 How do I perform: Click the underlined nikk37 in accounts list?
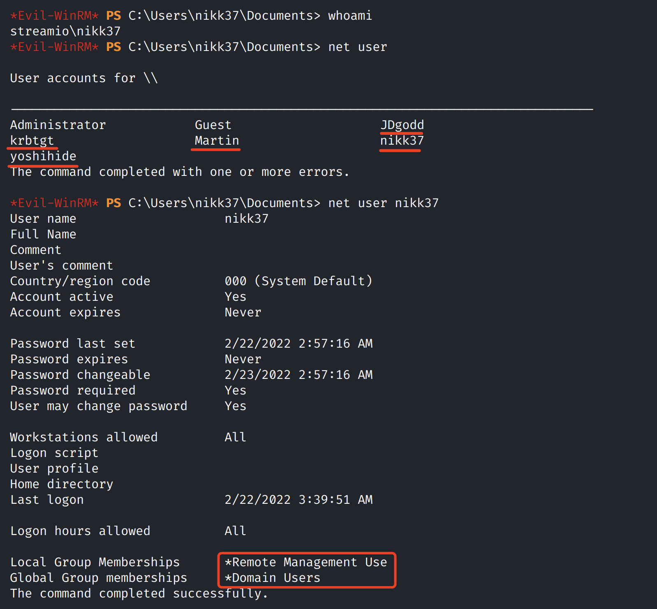coord(402,141)
